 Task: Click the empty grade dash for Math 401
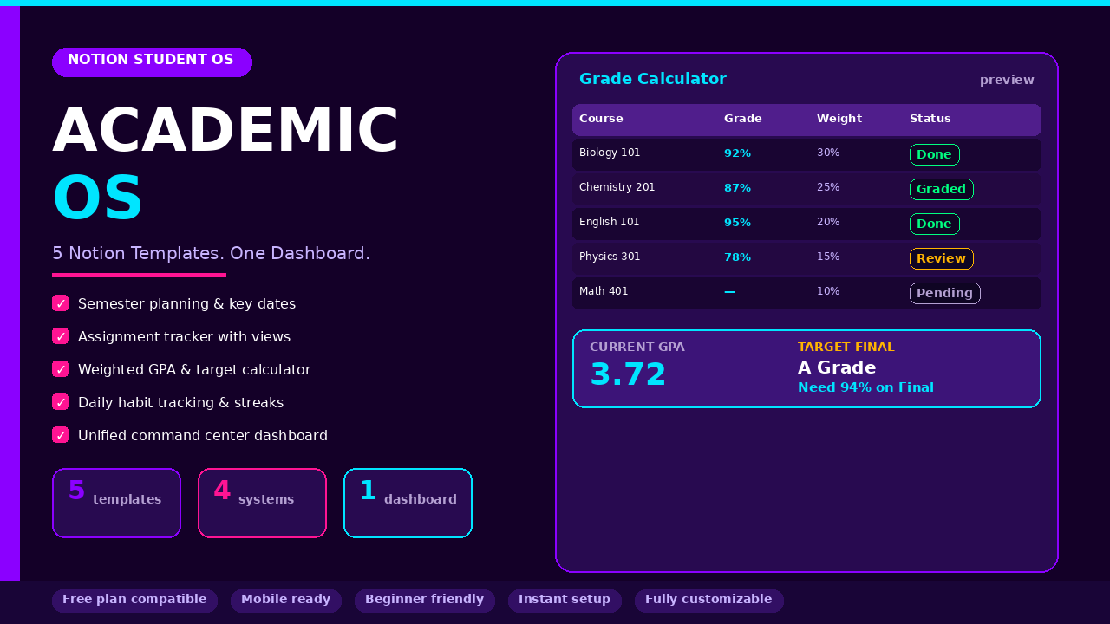[729, 292]
